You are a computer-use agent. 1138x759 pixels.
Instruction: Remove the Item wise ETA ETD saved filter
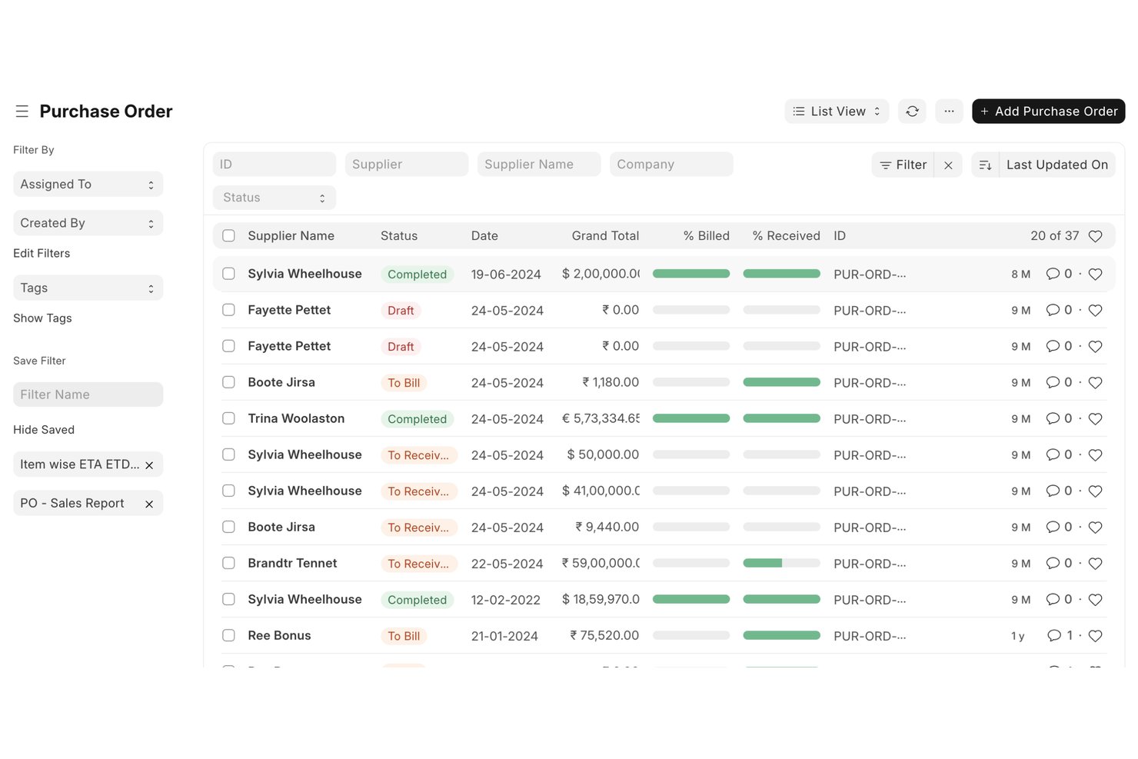pos(149,465)
